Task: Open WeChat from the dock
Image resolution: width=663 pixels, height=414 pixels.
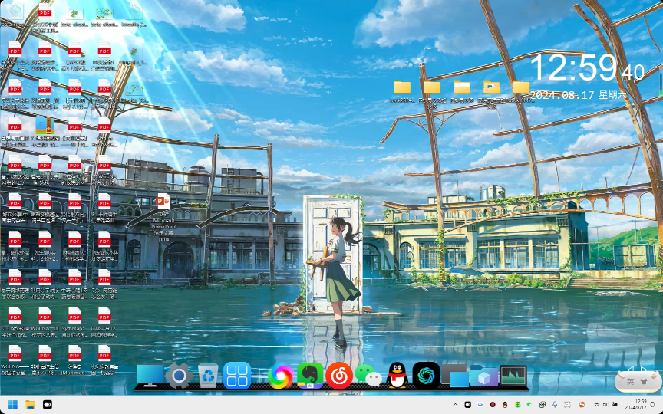Action: 368,375
